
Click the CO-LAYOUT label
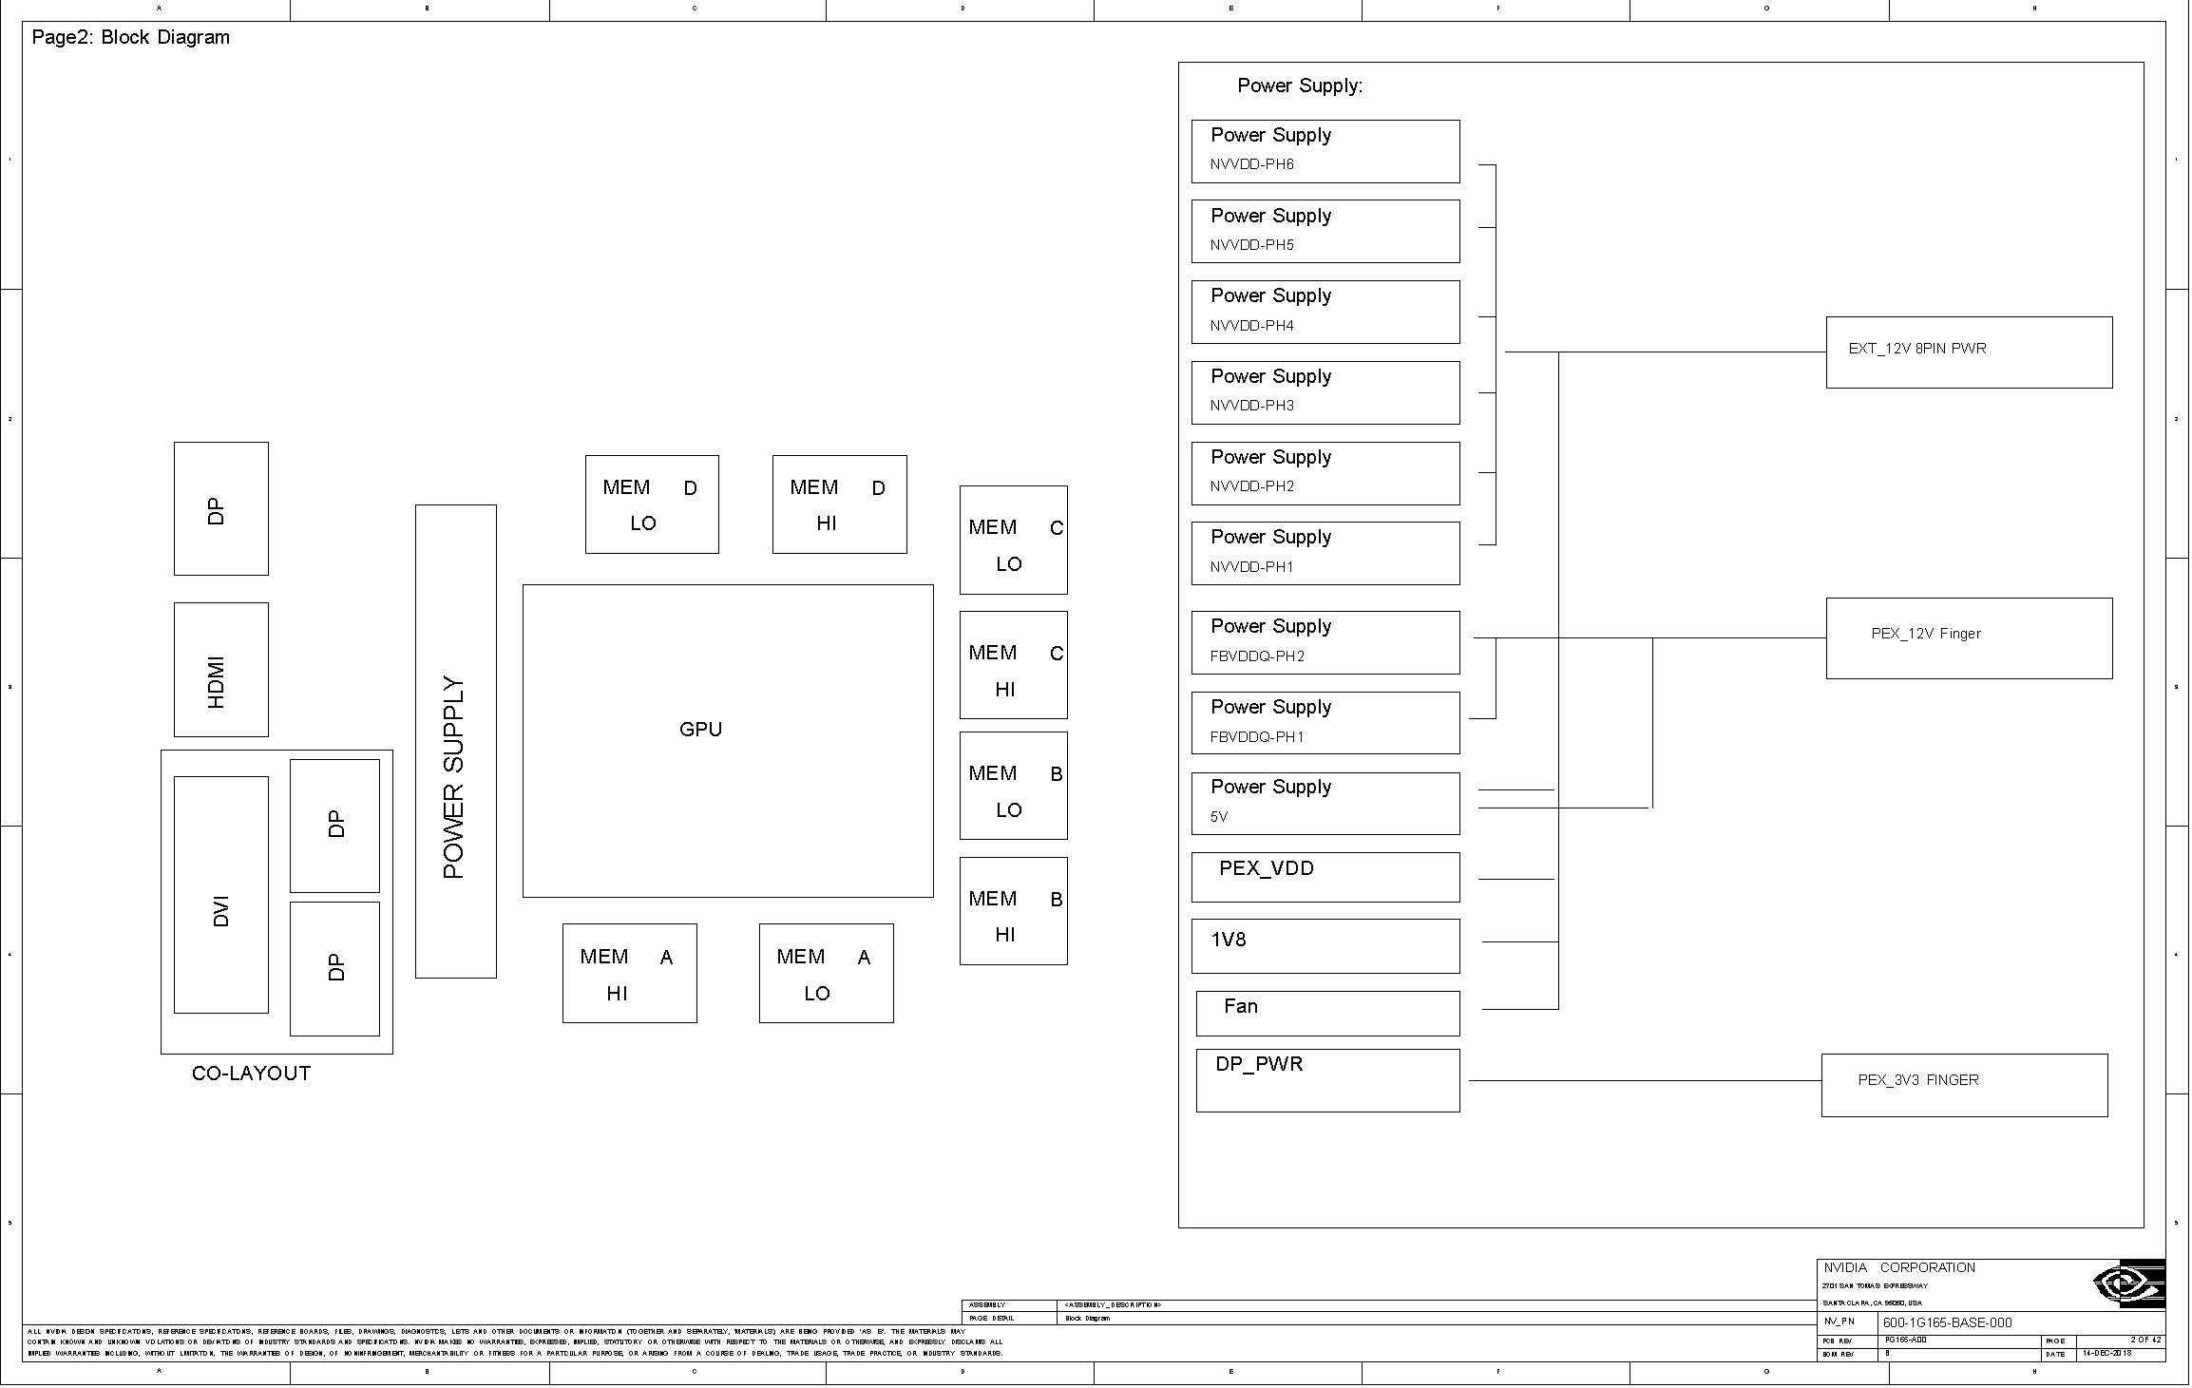coord(251,1074)
